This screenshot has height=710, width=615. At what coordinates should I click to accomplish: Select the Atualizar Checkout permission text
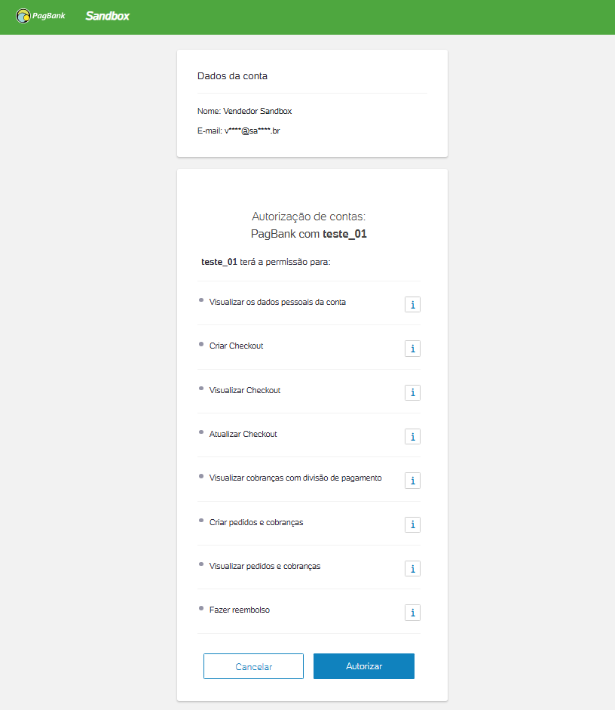point(243,434)
